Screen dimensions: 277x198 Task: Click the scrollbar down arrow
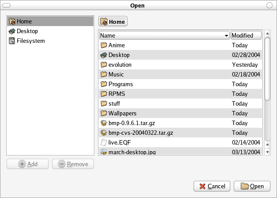[x=267, y=152]
